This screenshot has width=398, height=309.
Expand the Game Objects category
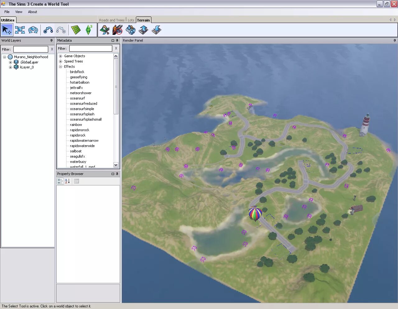pyautogui.click(x=61, y=56)
